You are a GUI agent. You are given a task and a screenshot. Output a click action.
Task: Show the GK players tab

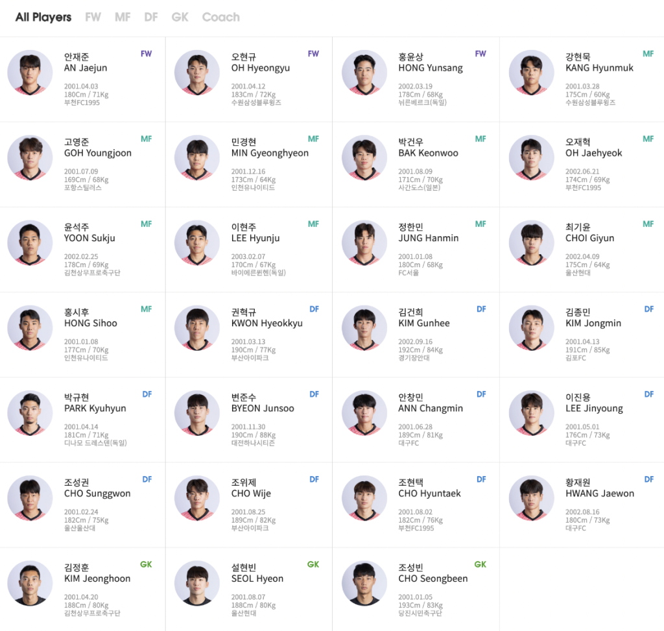(x=180, y=18)
